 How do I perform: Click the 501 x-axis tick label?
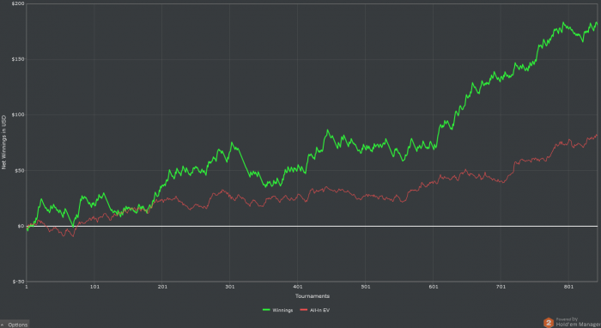point(366,287)
